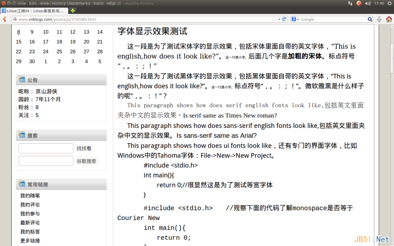
Task: Click the 公告 panel header icon
Action: (x=22, y=79)
